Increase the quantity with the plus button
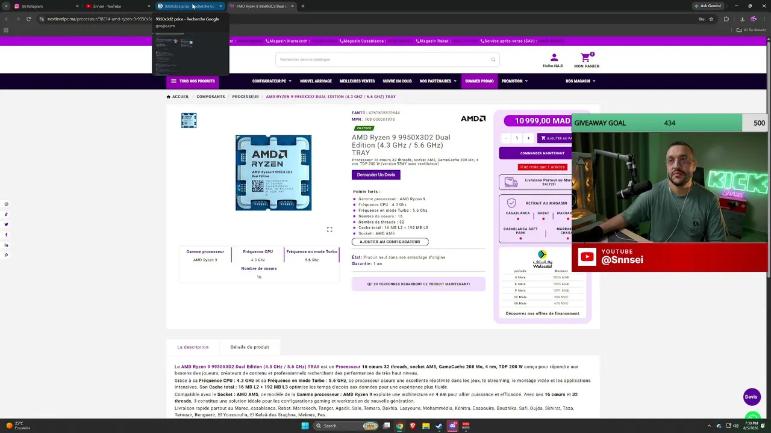 point(528,138)
